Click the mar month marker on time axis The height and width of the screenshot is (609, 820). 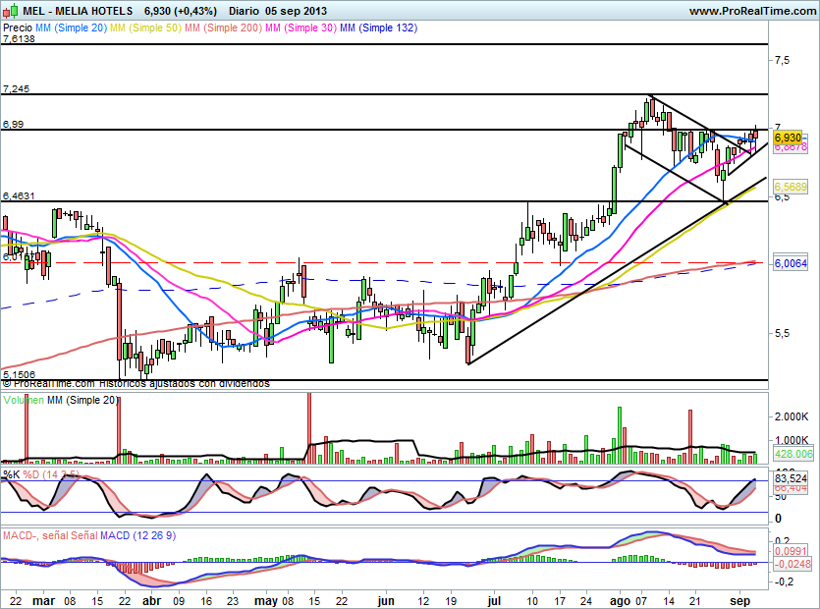[43, 600]
